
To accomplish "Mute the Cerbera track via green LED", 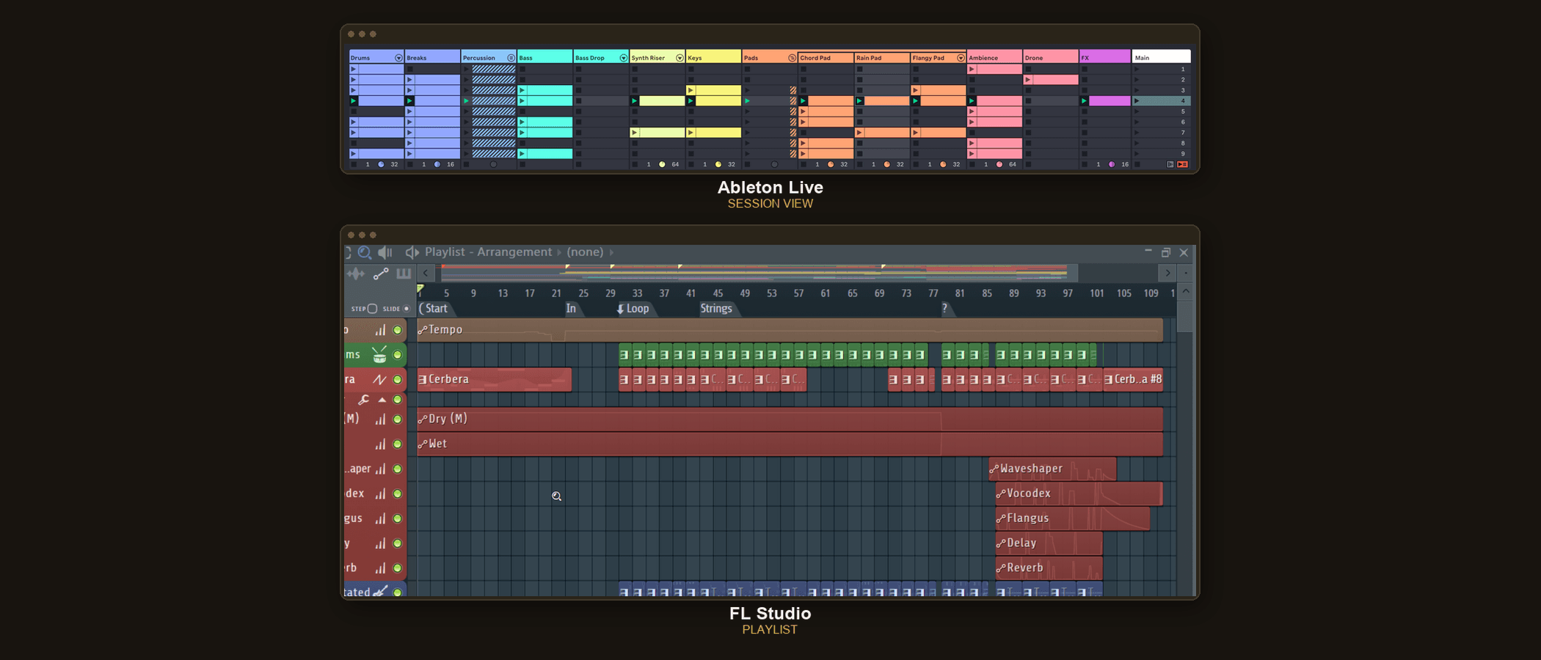I will (398, 380).
